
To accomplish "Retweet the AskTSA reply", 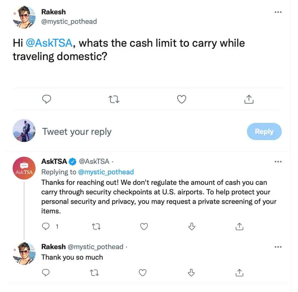I will click(96, 227).
